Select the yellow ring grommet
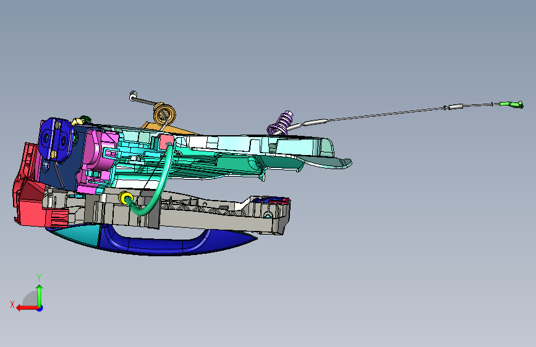Screen dimensions: 536x347 point(125,198)
